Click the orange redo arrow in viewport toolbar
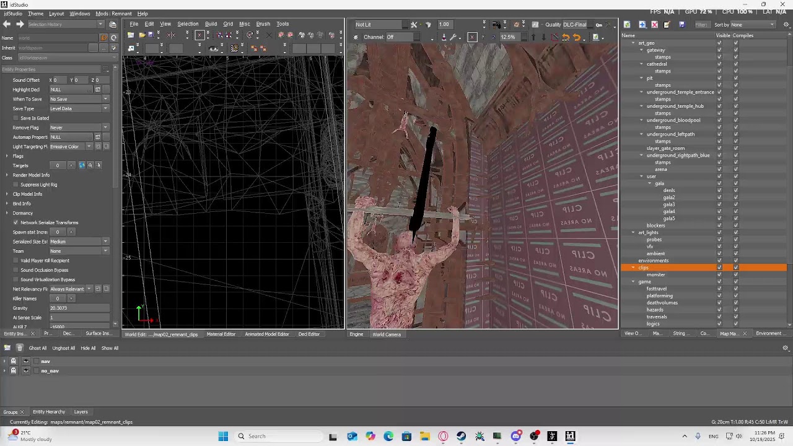Image resolution: width=793 pixels, height=446 pixels. pyautogui.click(x=577, y=37)
